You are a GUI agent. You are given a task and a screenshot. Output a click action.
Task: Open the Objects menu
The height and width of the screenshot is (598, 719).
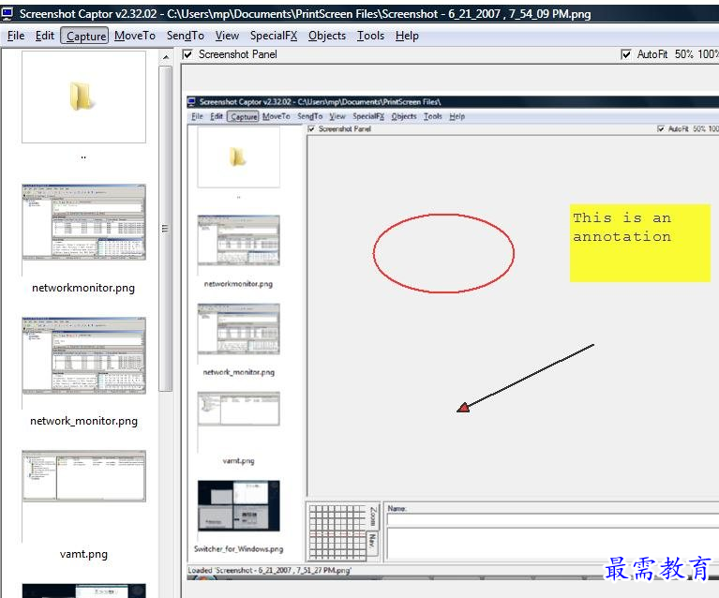coord(327,36)
